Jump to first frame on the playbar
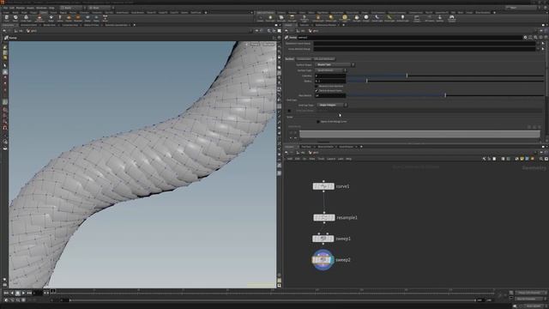The width and height of the screenshot is (549, 309). point(6,293)
